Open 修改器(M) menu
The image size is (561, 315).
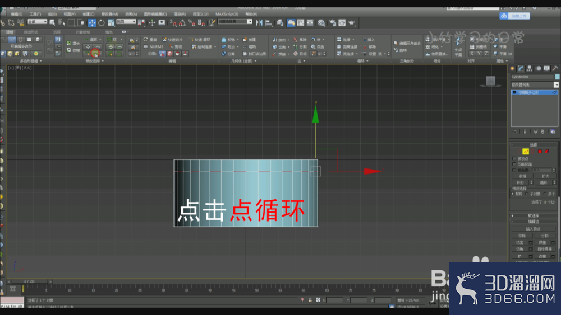[109, 15]
